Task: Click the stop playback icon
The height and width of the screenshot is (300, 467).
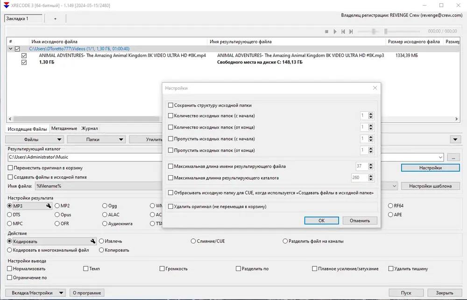Action: tap(327, 31)
